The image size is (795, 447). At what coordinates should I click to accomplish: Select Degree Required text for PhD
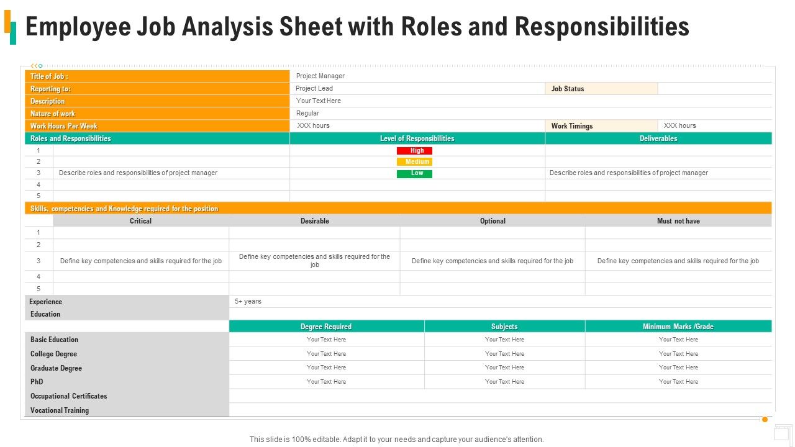[326, 382]
